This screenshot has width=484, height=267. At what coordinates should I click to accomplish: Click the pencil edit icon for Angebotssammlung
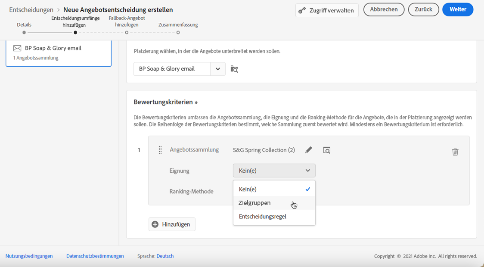309,150
